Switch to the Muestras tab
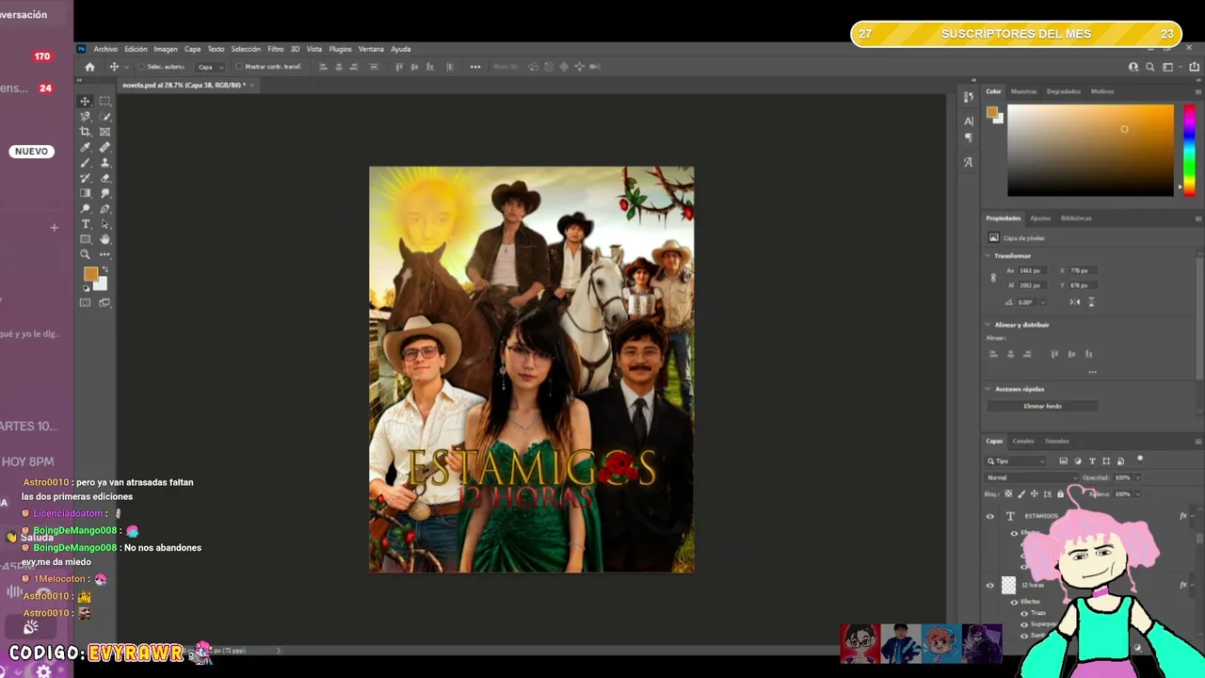The image size is (1205, 678). (x=1023, y=91)
